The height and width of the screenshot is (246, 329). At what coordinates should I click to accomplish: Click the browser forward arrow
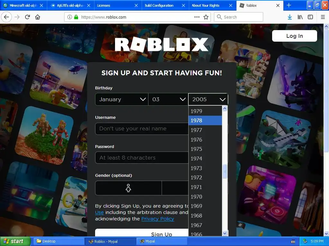[x=17, y=17]
